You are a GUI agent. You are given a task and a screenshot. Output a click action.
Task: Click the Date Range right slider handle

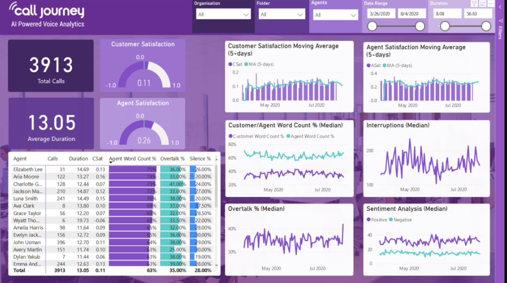coord(420,26)
